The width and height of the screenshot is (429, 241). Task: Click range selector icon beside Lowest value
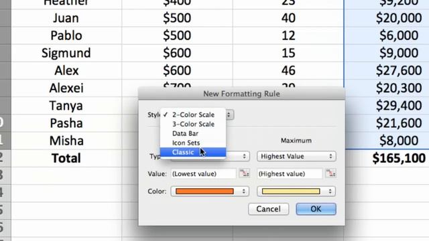point(244,173)
